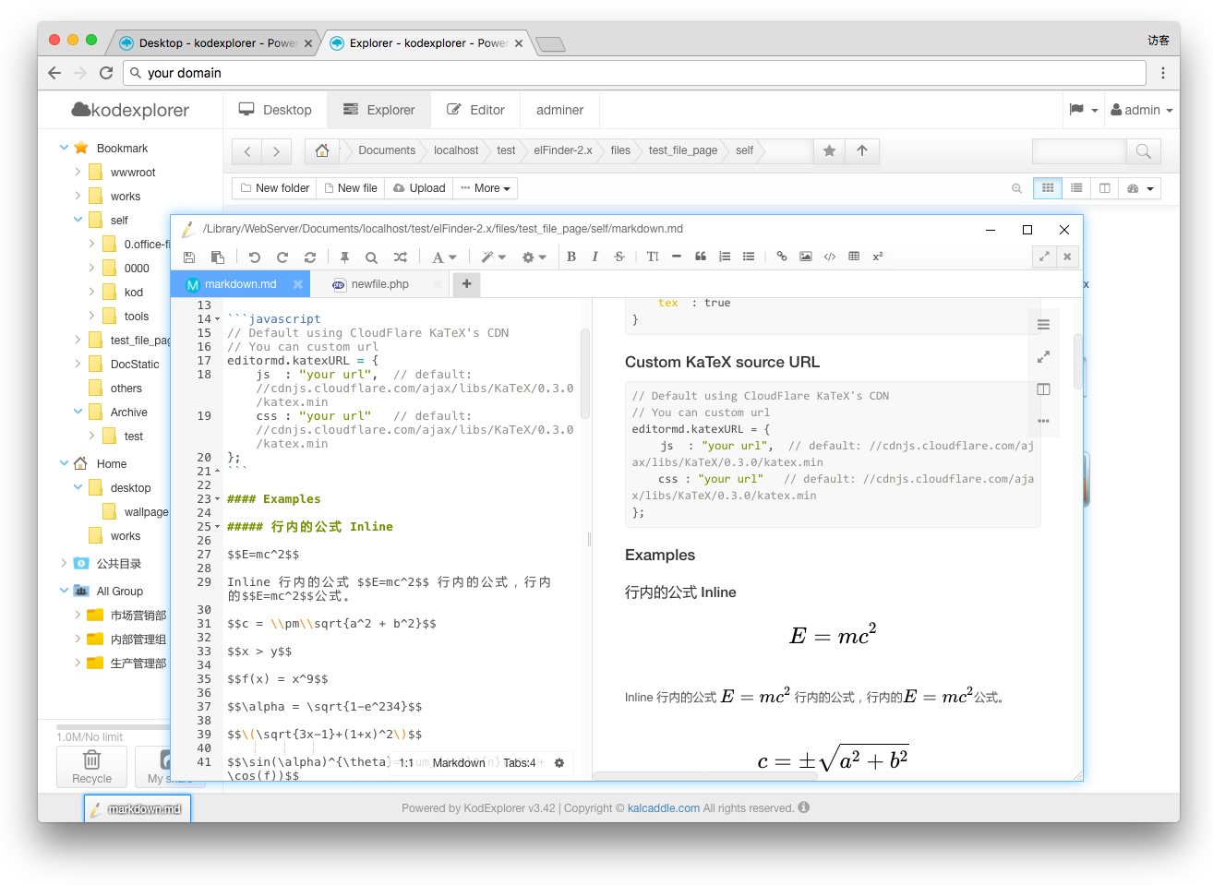
Task: Click the undo icon in editor toolbar
Action: click(x=255, y=257)
